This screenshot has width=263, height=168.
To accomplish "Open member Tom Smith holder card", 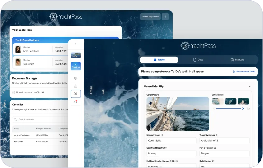I will coord(40,62).
